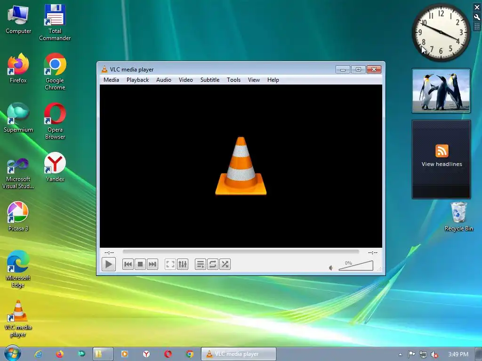Skip to next media in VLC
Viewport: 482px width, 361px height.
[153, 264]
